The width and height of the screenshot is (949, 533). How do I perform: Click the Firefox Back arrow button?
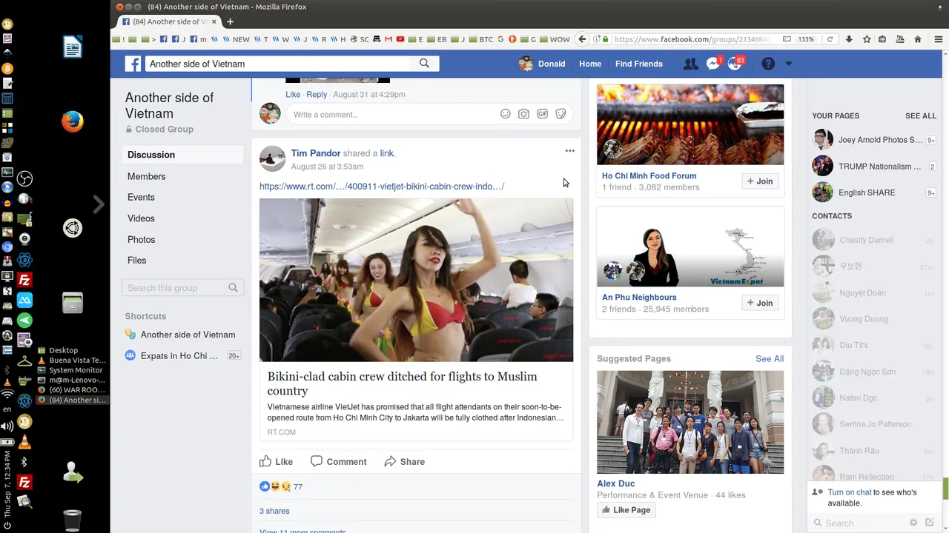point(582,39)
